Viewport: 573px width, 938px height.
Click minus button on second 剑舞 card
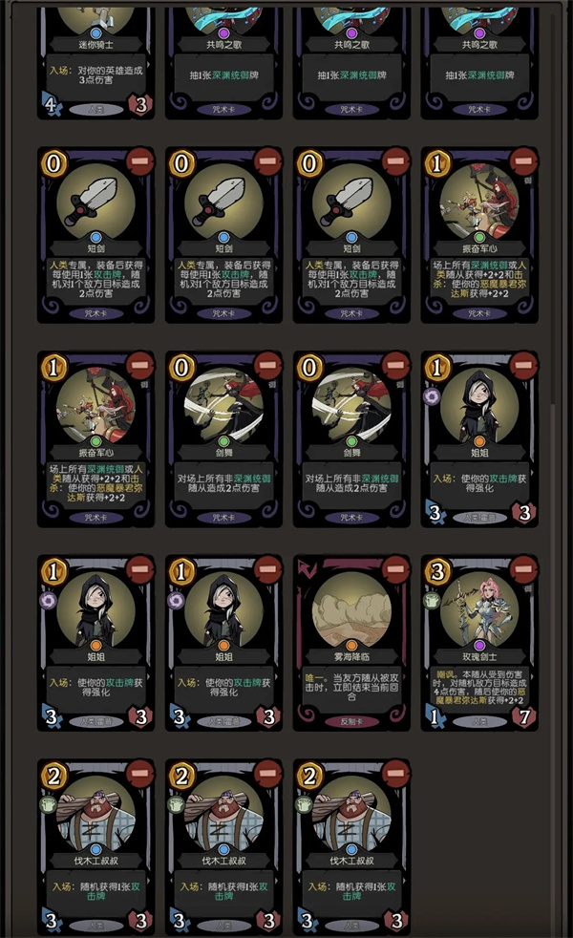(x=395, y=366)
